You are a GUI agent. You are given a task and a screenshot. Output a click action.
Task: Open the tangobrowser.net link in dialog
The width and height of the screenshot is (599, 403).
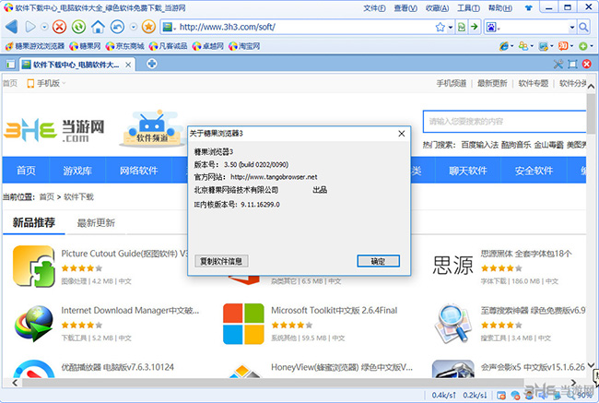pyautogui.click(x=274, y=177)
